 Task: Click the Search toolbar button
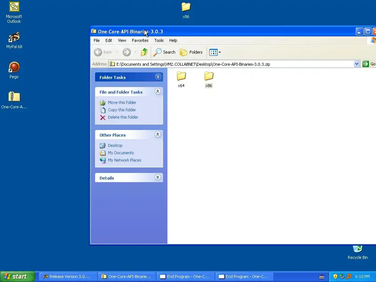click(164, 52)
